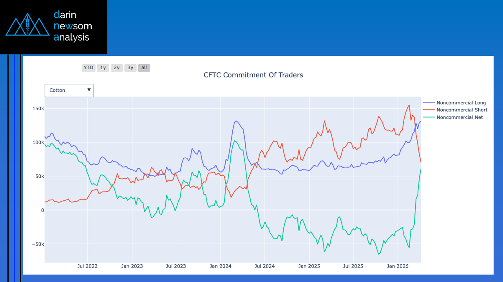Image resolution: width=503 pixels, height=282 pixels.
Task: Toggle the Noncommercial Net series label
Action: 460,117
